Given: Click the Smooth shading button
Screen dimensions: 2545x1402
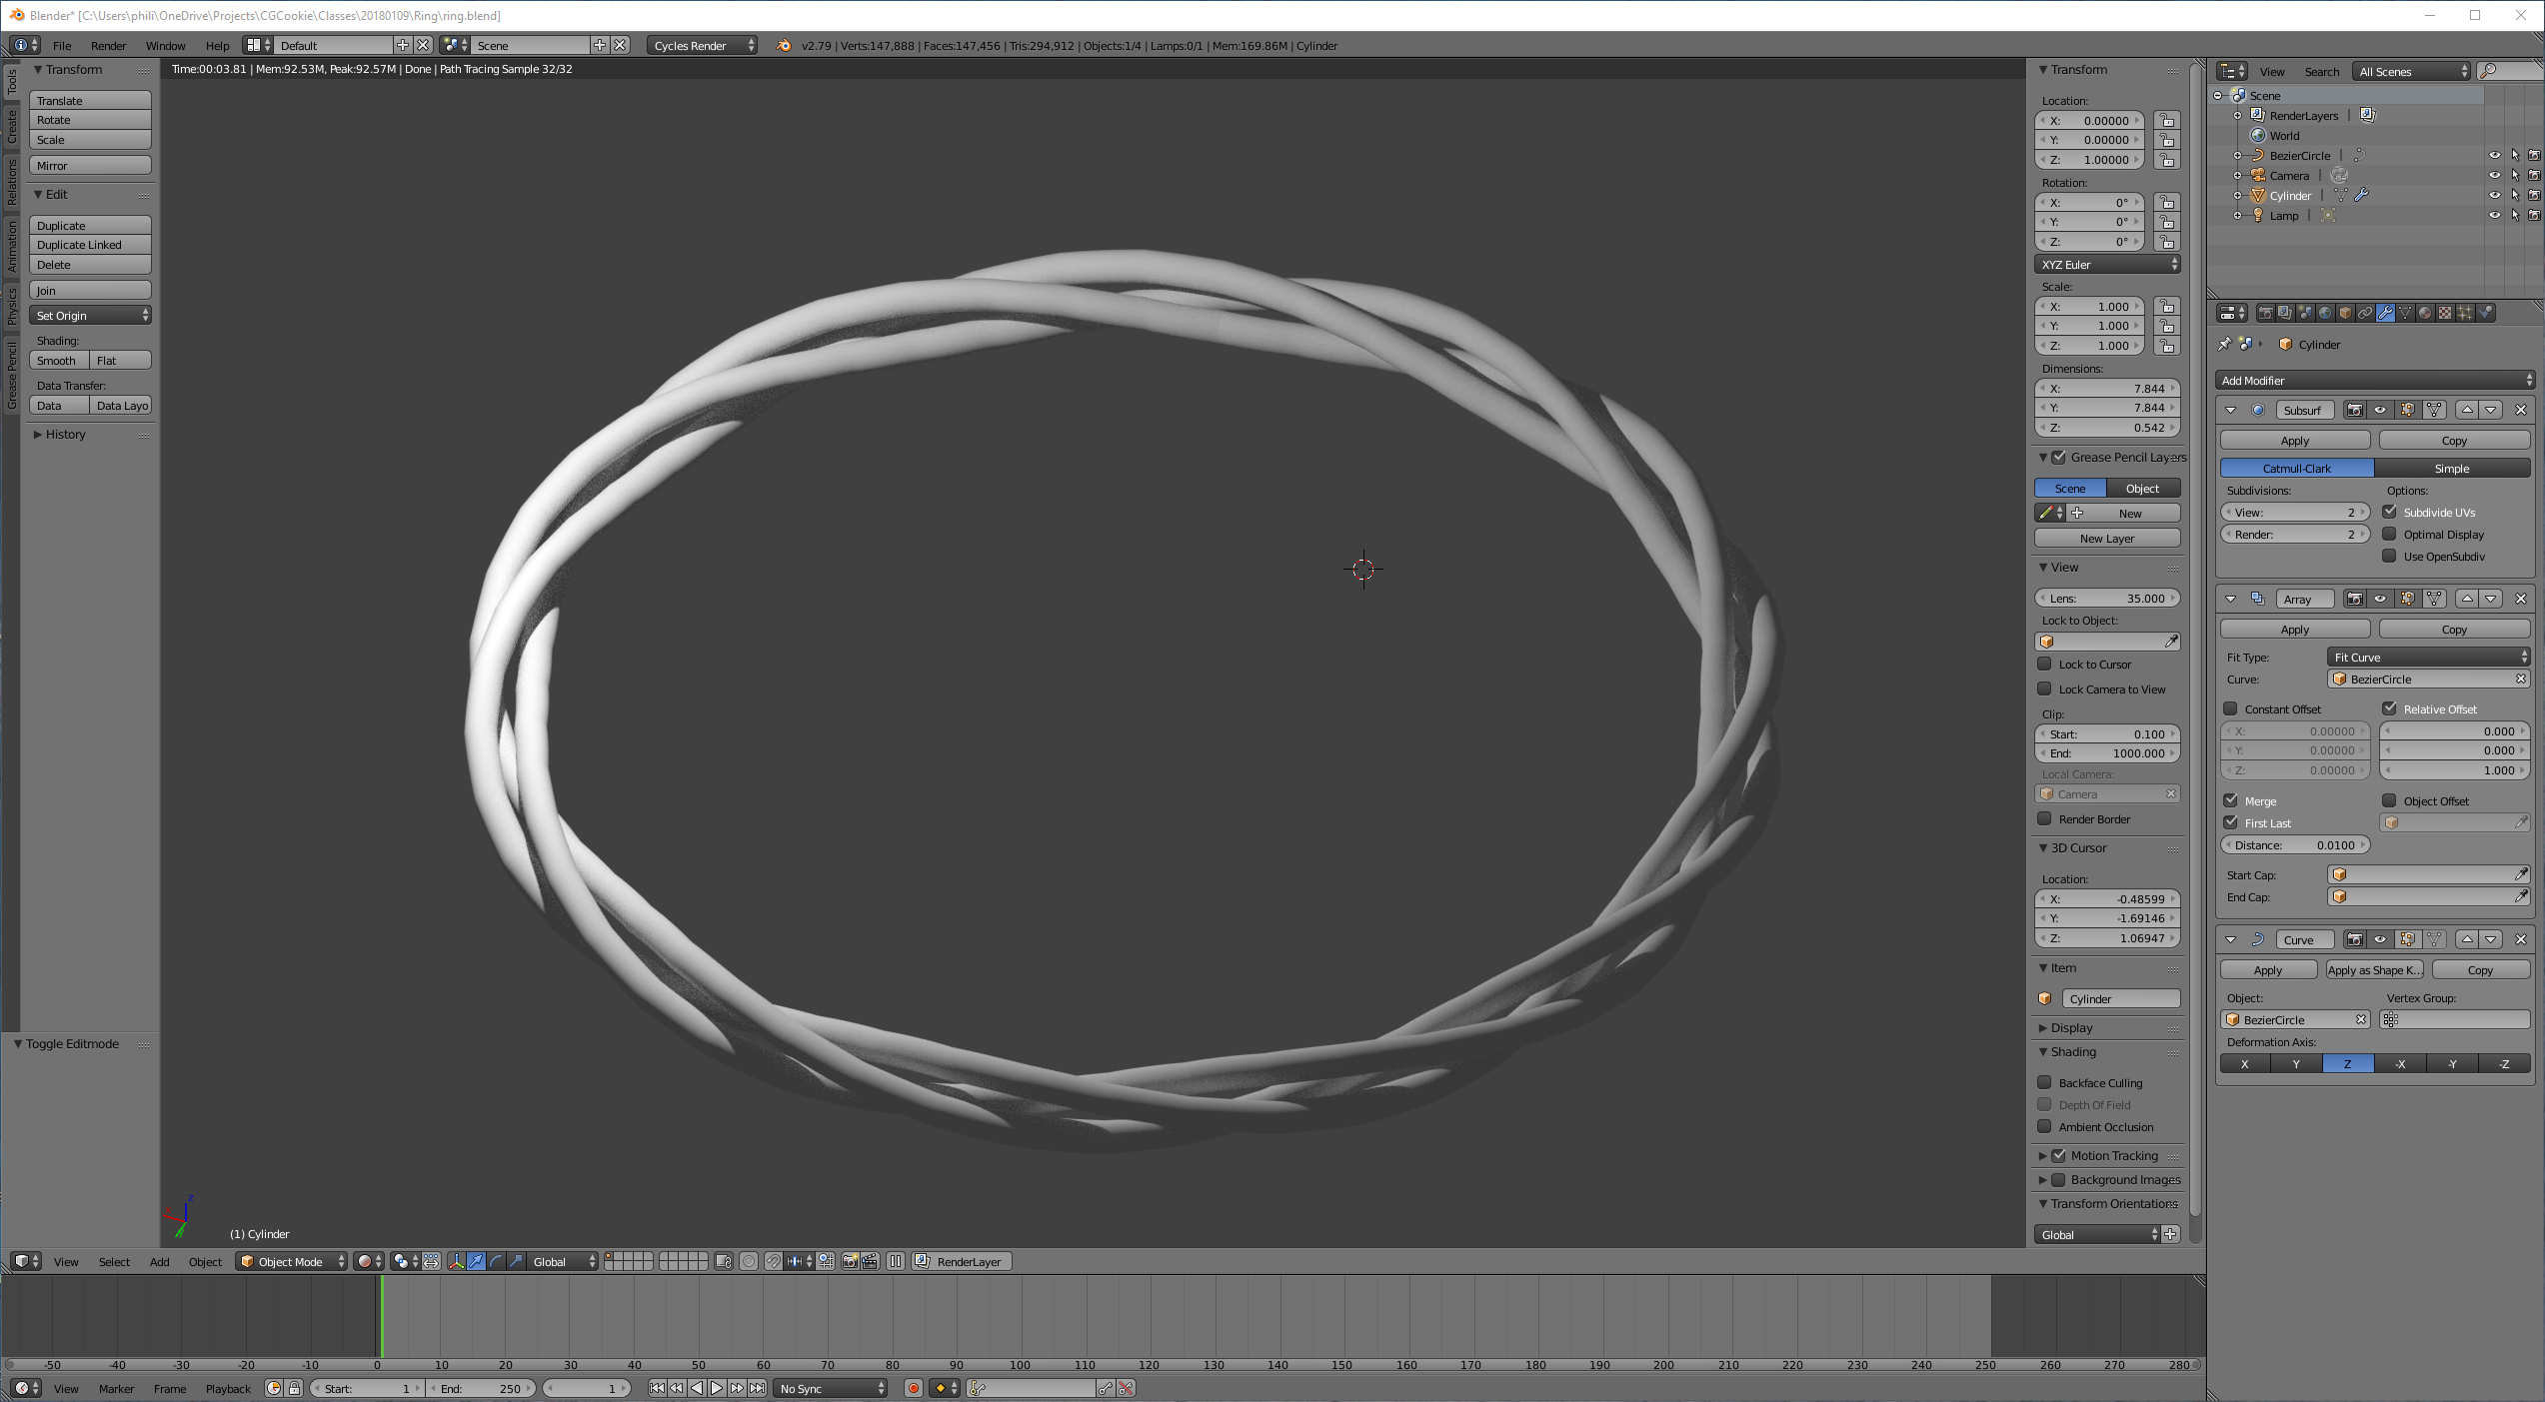Looking at the screenshot, I should coord(57,360).
